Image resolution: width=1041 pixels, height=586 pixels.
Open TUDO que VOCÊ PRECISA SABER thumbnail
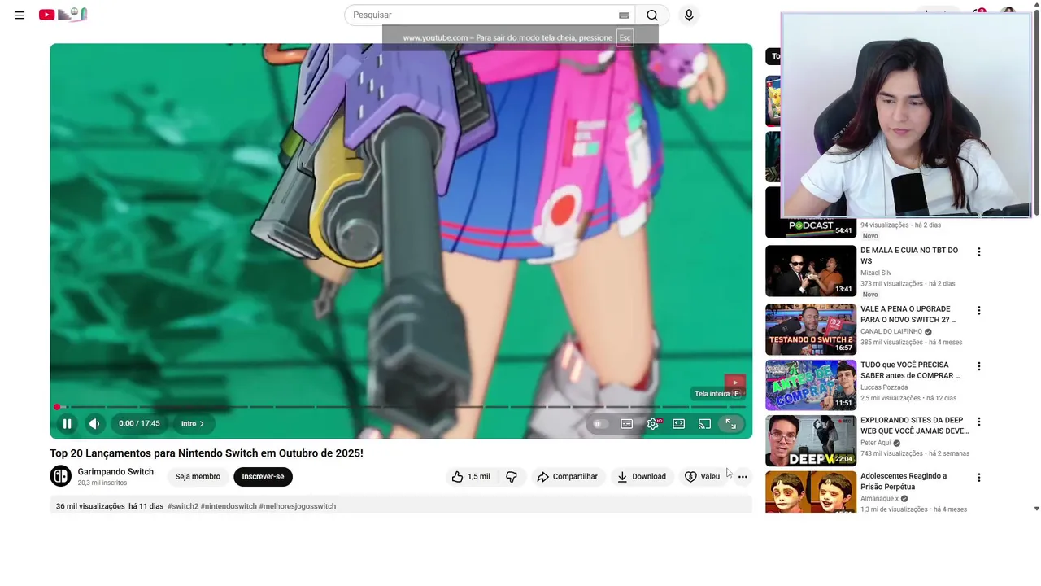click(x=811, y=385)
